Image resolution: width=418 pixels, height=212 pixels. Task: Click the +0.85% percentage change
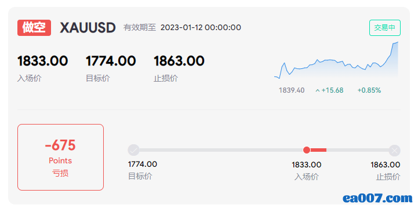pyautogui.click(x=369, y=90)
